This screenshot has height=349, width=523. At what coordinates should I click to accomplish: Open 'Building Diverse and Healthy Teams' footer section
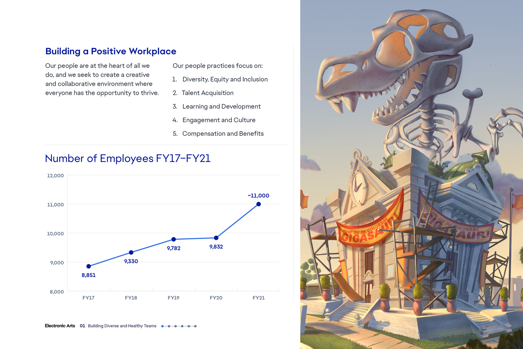(122, 326)
